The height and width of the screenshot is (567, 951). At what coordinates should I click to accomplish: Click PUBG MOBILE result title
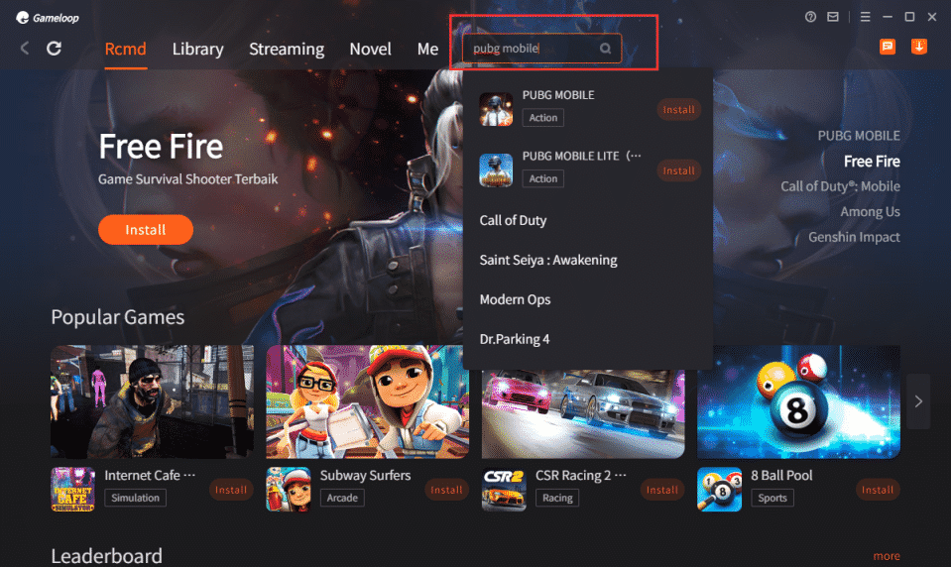coord(558,95)
